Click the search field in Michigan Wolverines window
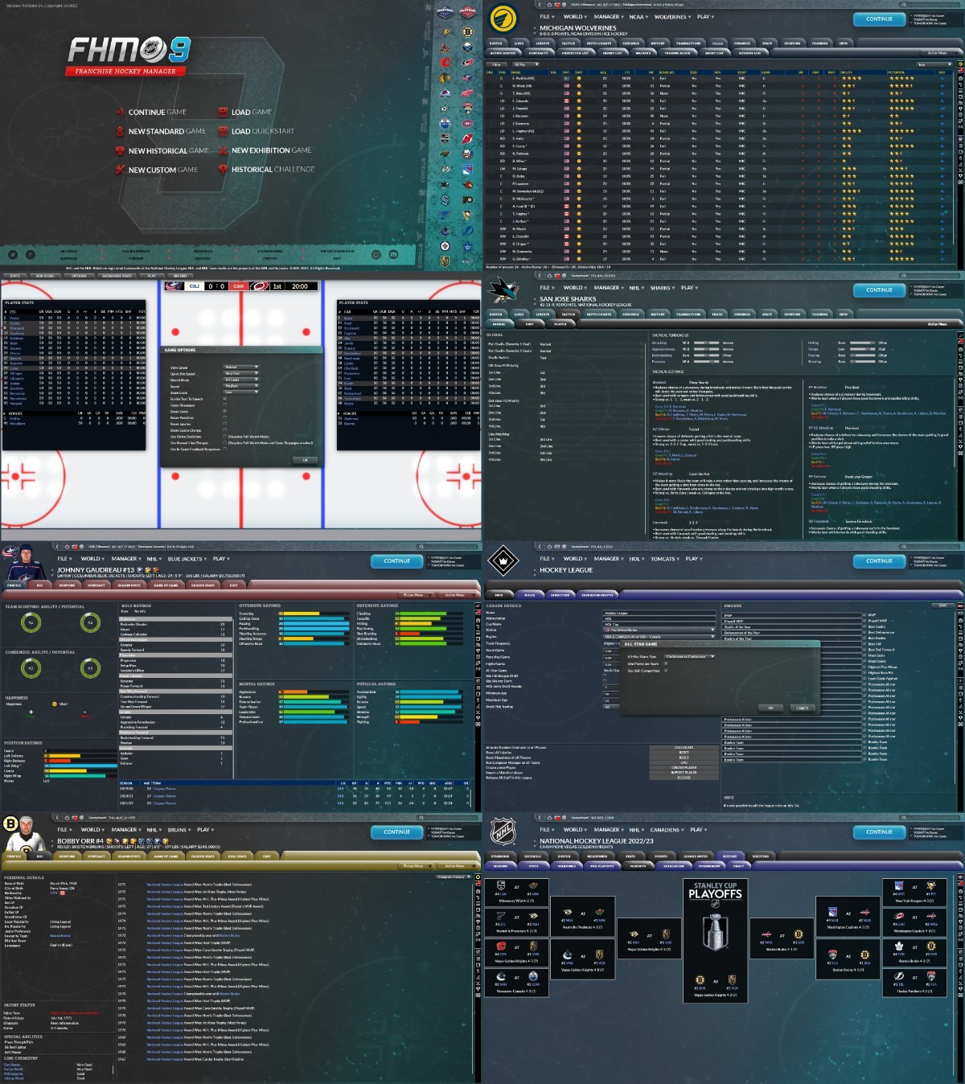Viewport: 965px width, 1084px height. (930, 5)
